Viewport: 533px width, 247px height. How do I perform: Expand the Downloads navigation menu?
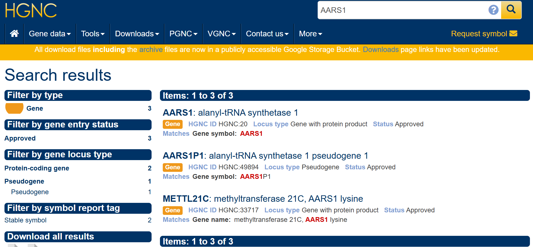(137, 34)
